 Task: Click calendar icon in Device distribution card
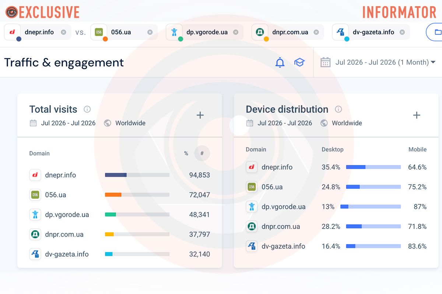(250, 123)
